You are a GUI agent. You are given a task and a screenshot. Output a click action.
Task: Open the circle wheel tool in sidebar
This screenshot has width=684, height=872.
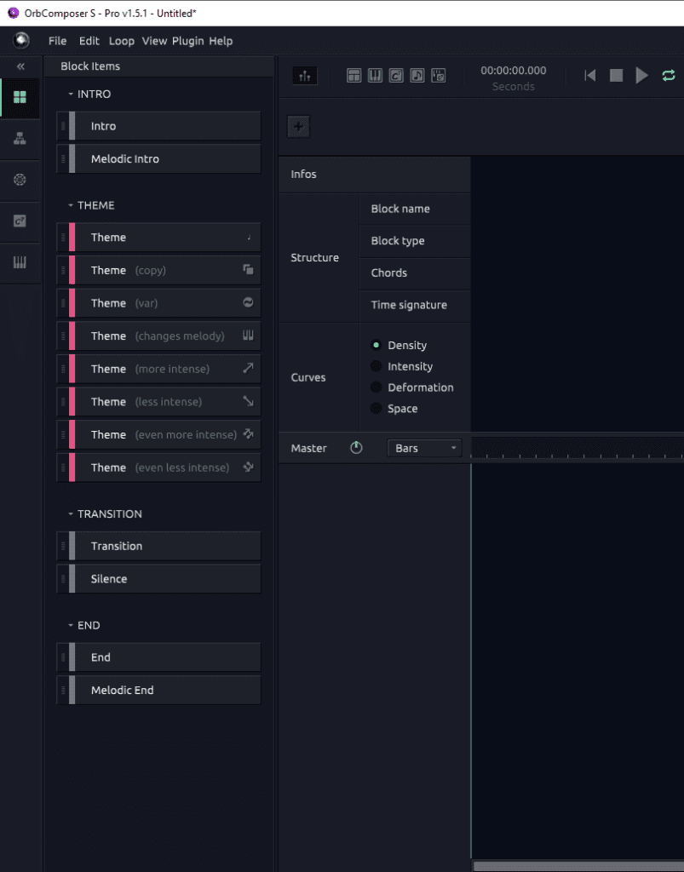tap(20, 181)
